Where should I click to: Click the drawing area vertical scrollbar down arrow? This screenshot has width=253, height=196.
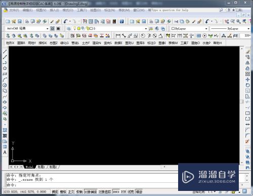242,163
